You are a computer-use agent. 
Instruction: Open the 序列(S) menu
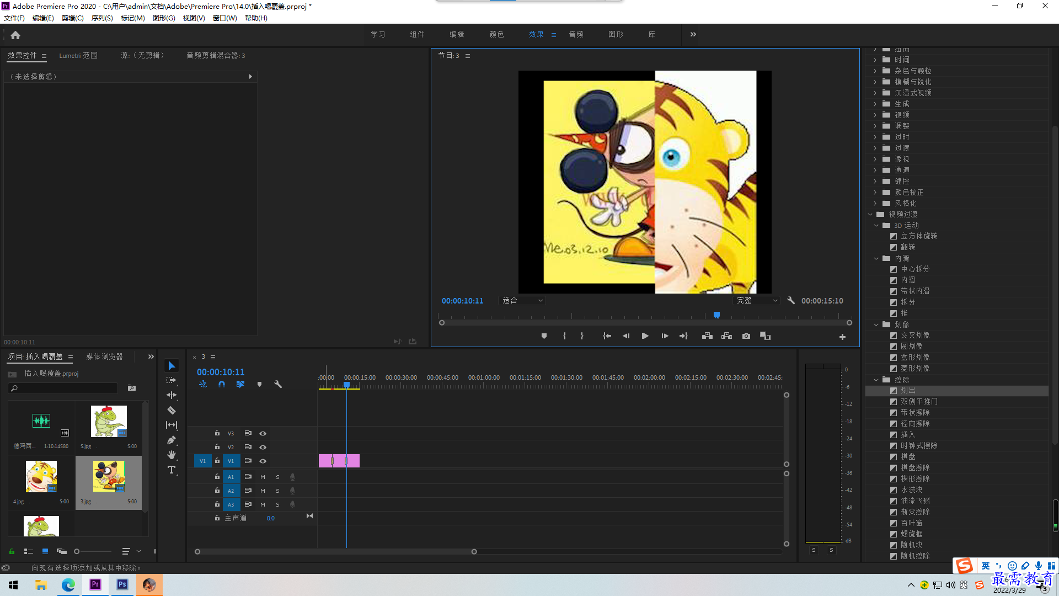[102, 18]
